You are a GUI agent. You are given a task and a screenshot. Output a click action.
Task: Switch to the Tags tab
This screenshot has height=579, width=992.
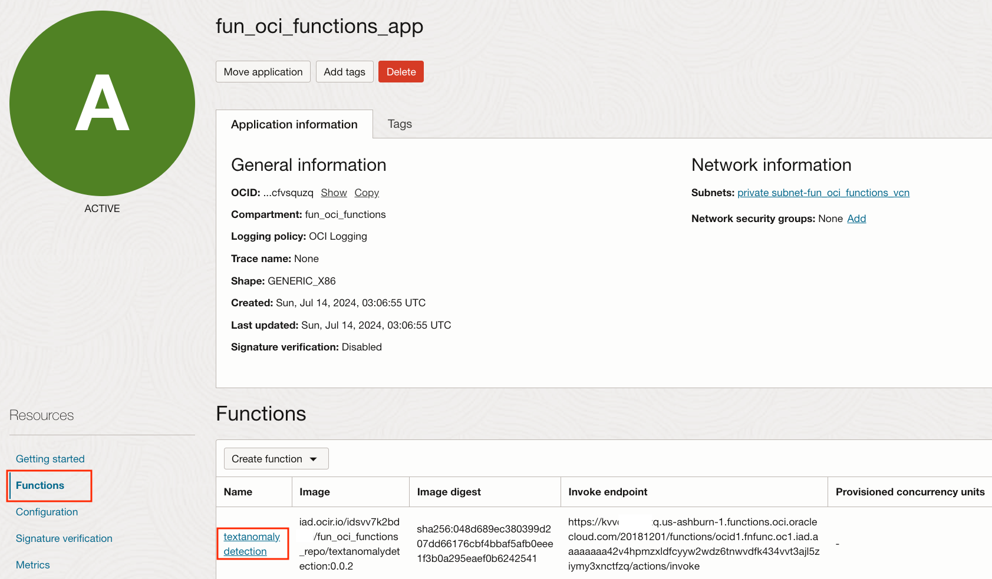pyautogui.click(x=400, y=124)
